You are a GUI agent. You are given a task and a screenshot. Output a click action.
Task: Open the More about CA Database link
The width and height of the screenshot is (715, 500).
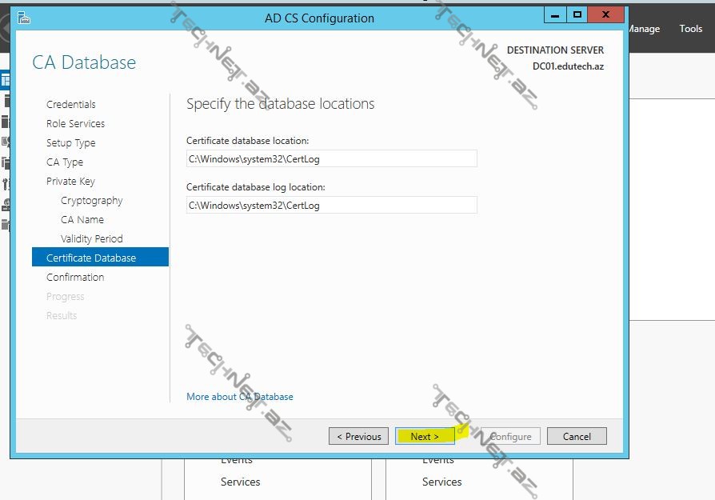(x=239, y=397)
